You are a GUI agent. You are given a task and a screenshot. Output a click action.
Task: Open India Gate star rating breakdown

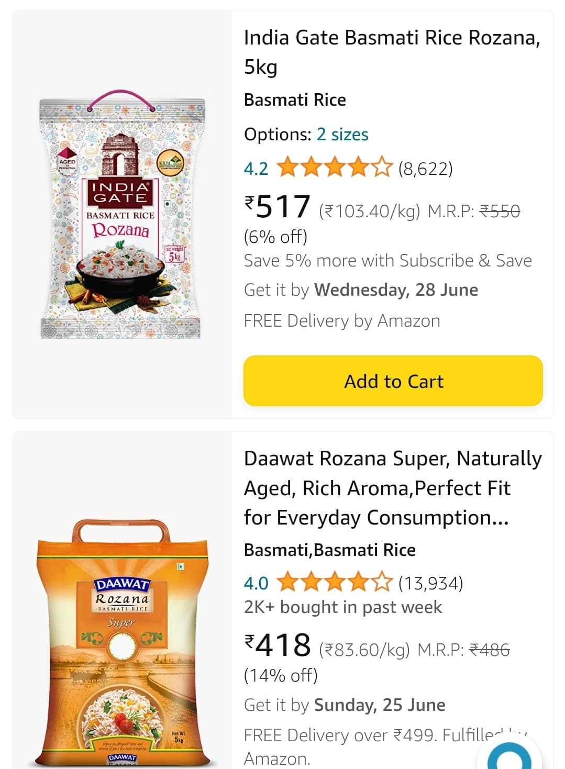coord(334,168)
